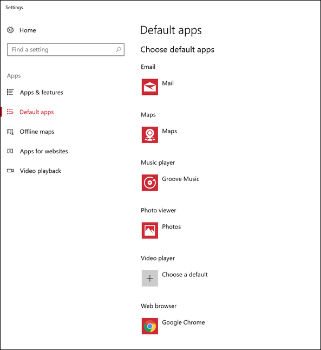Open Video playback section
This screenshot has height=350, width=321.
point(41,171)
